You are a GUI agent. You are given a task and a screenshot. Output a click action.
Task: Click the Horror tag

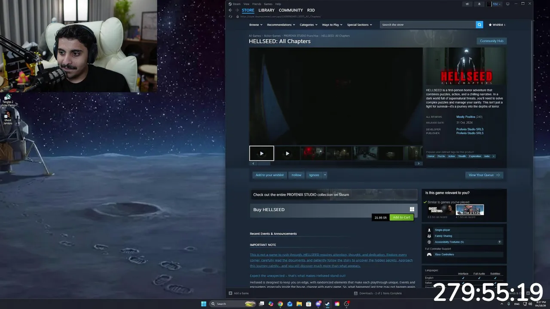[x=431, y=156]
